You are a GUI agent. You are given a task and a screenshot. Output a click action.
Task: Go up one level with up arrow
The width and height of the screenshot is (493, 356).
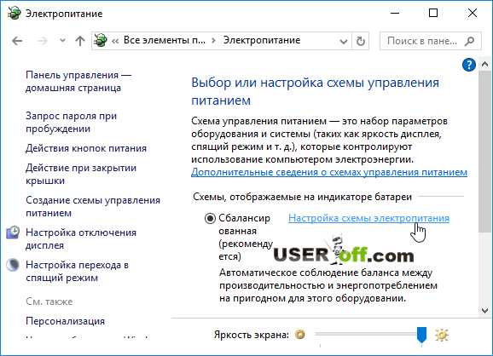(x=80, y=41)
